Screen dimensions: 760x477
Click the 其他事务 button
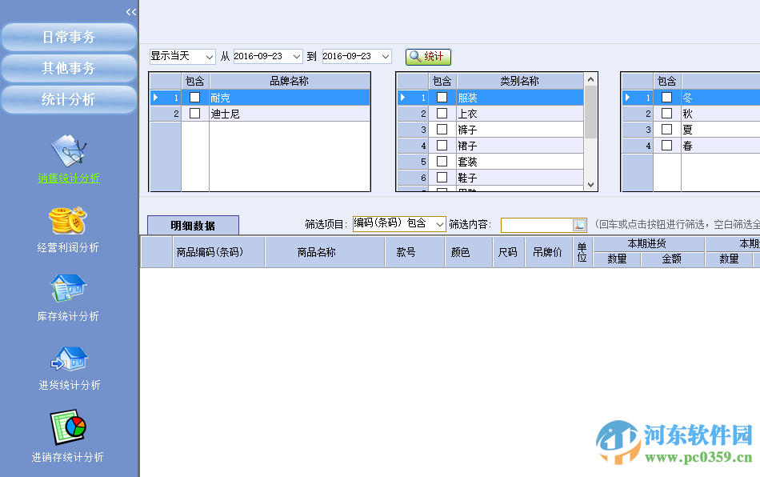click(68, 68)
